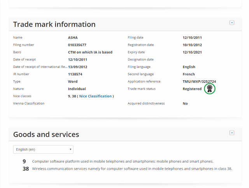Click the filing number 010335677
Screen dimensions: 249x188
pos(77,45)
